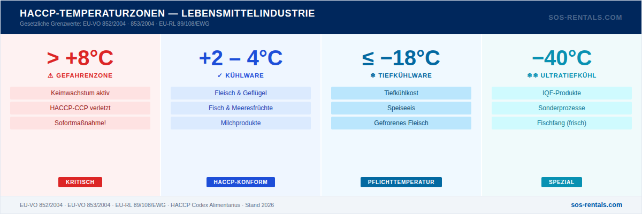
Task: Click the blue HACCP-KONFORM badge
Action: (x=241, y=182)
